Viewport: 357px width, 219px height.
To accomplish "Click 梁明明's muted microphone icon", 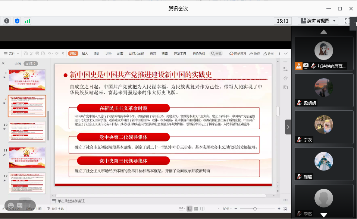I will [x=299, y=103].
